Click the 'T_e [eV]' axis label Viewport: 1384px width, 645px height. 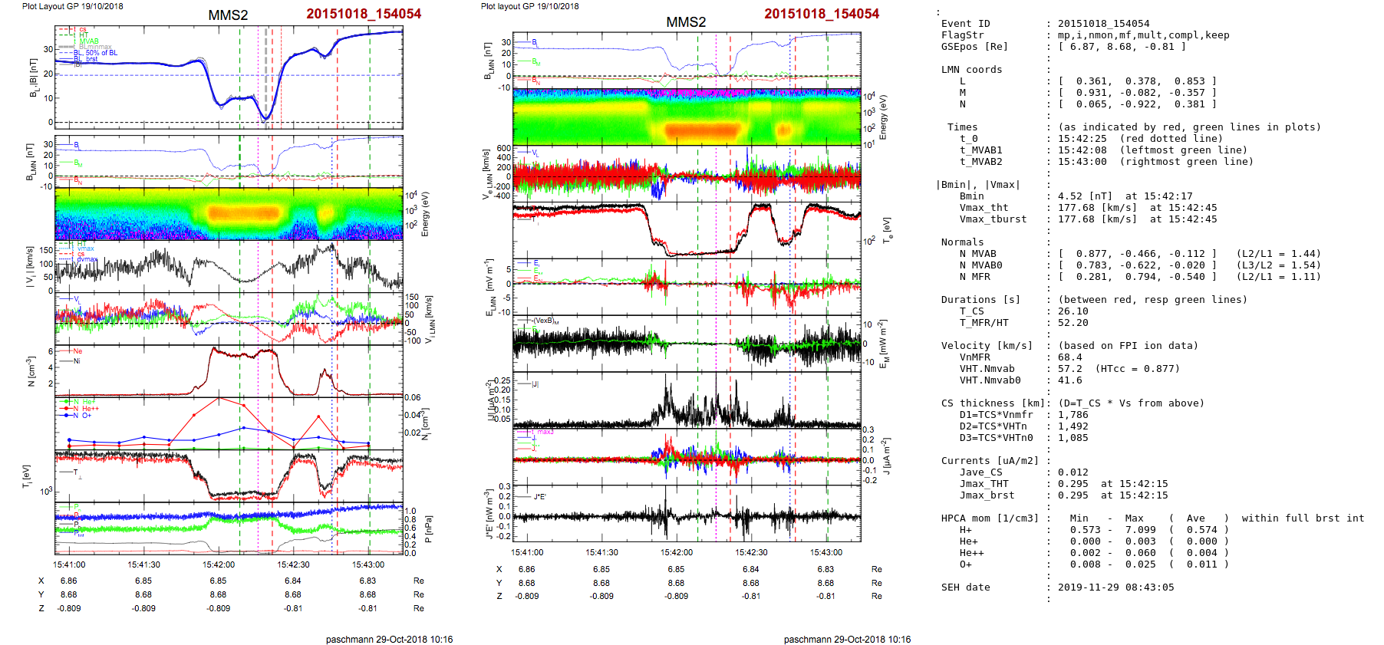click(888, 230)
